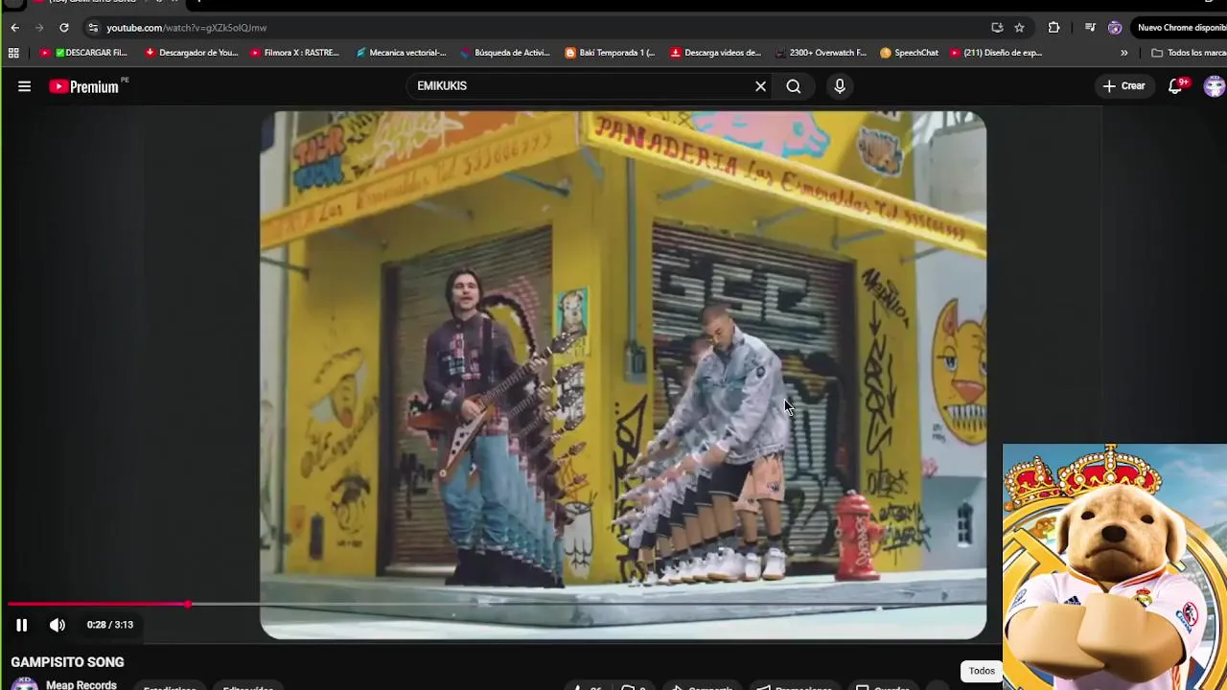Select the Todos filter chip
The height and width of the screenshot is (690, 1227).
[982, 671]
